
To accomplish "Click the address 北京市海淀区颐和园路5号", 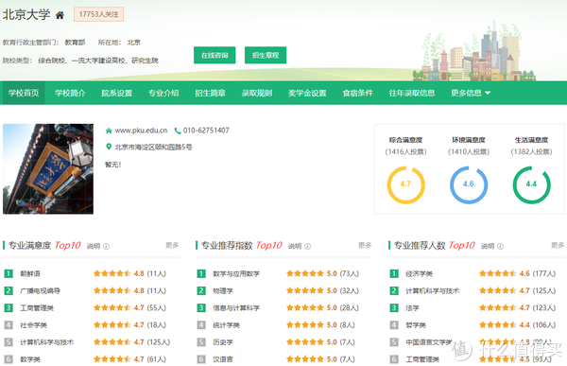I will pos(153,147).
